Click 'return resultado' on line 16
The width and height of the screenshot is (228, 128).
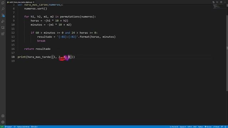coord(37,49)
